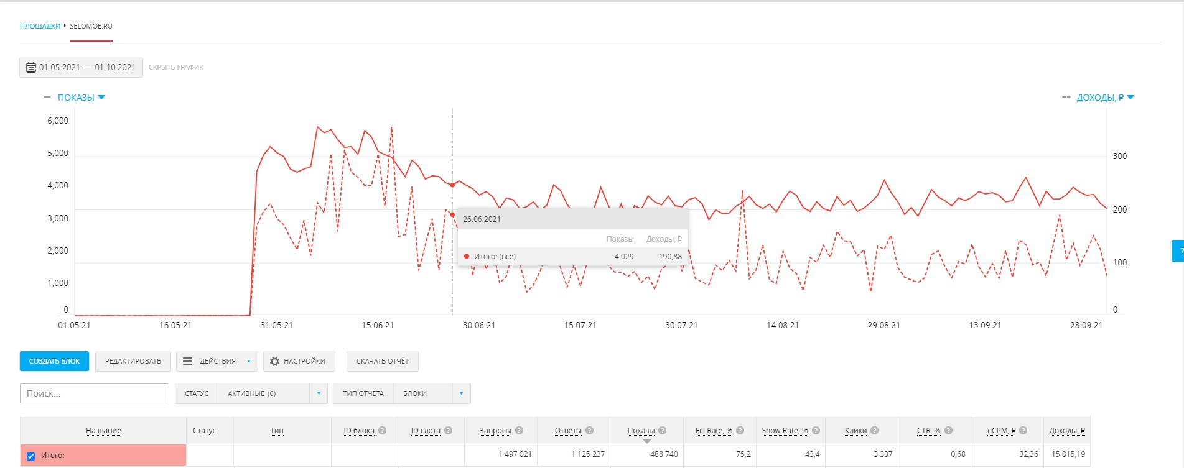Expand the Тип отчёта dropdown showing Блоки
1184x468 pixels.
coord(461,393)
